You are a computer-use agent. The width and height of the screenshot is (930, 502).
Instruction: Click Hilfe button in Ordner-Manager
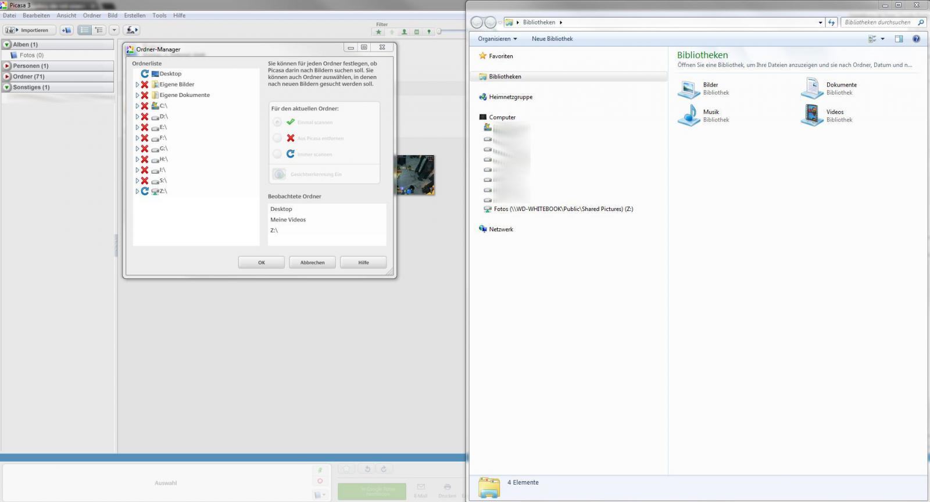[363, 263]
